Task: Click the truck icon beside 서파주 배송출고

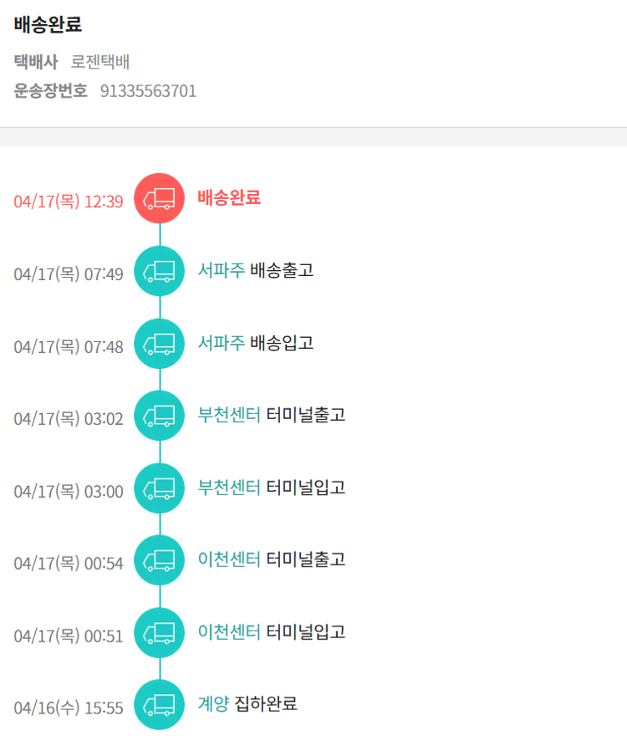Action: pyautogui.click(x=159, y=271)
